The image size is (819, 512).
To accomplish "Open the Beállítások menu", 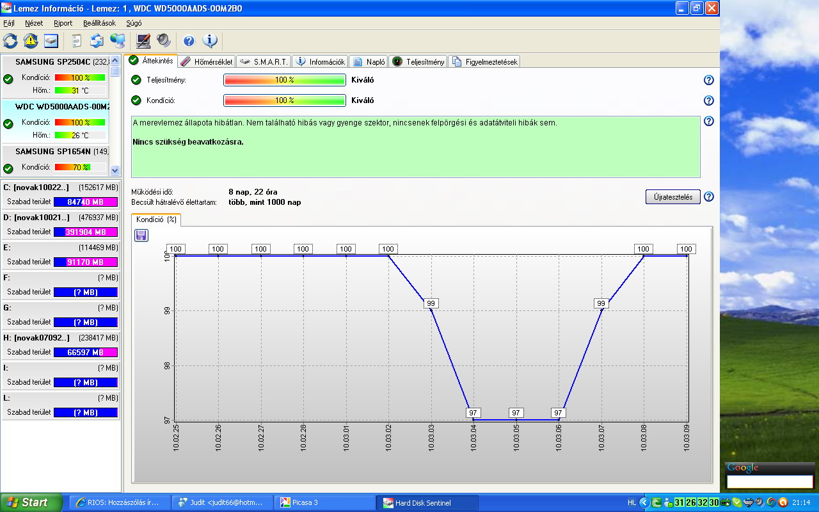I will pyautogui.click(x=100, y=23).
